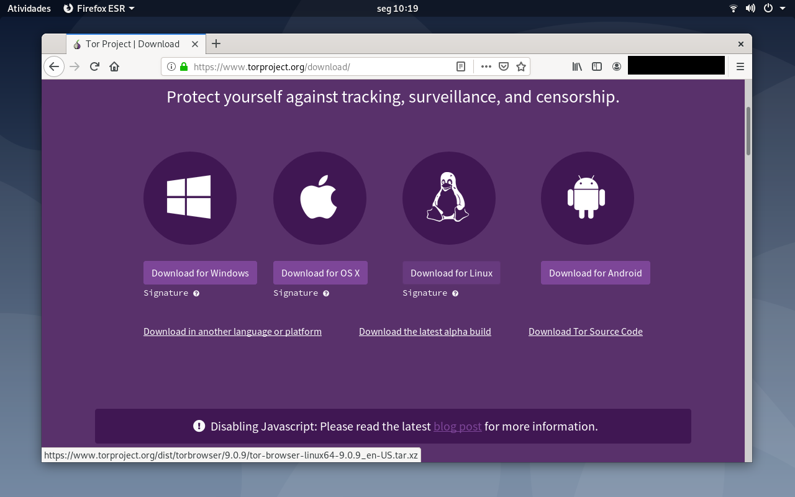Open the volume speaker indicator
This screenshot has height=497, width=795.
(750, 8)
